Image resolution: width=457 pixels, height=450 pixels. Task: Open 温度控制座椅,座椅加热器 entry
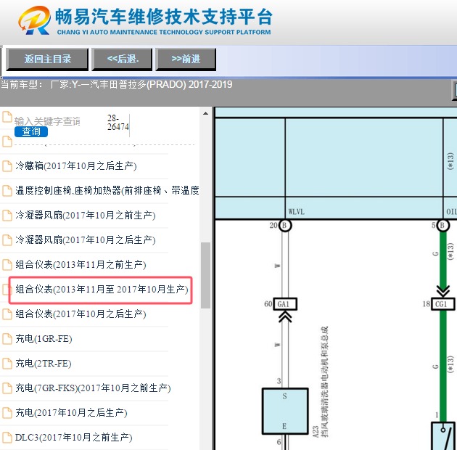click(107, 191)
